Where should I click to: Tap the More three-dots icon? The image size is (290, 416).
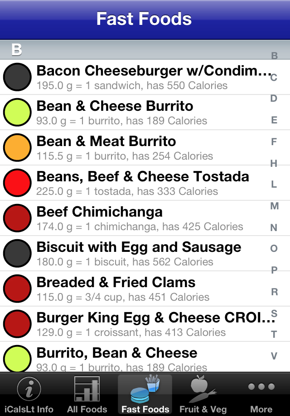pyautogui.click(x=261, y=388)
